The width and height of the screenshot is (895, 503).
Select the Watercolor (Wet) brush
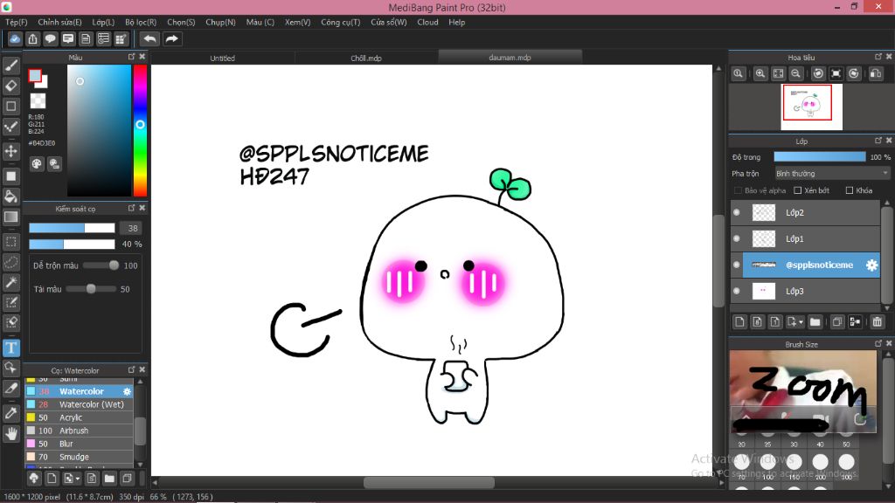79,404
